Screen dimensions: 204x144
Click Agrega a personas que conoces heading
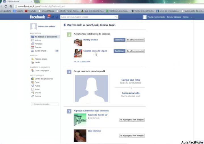pyautogui.click(x=91, y=111)
